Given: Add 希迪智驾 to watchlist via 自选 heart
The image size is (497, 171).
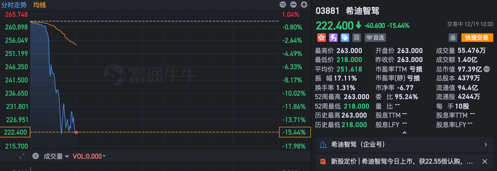Looking at the screenshot, I should pos(375,38).
